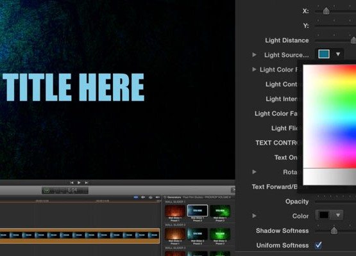Play the viewer preview
This screenshot has width=356, height=256.
[x=79, y=182]
